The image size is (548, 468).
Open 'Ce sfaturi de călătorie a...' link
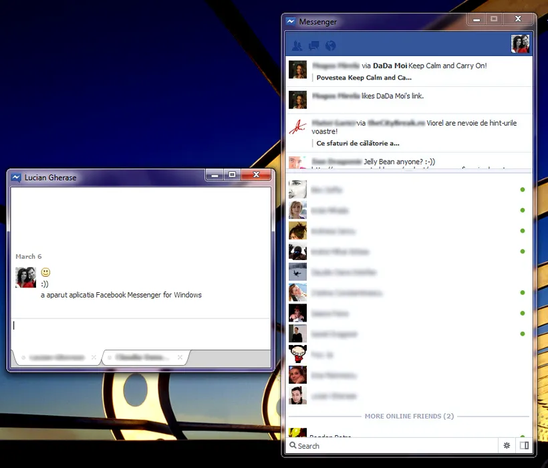pyautogui.click(x=358, y=143)
